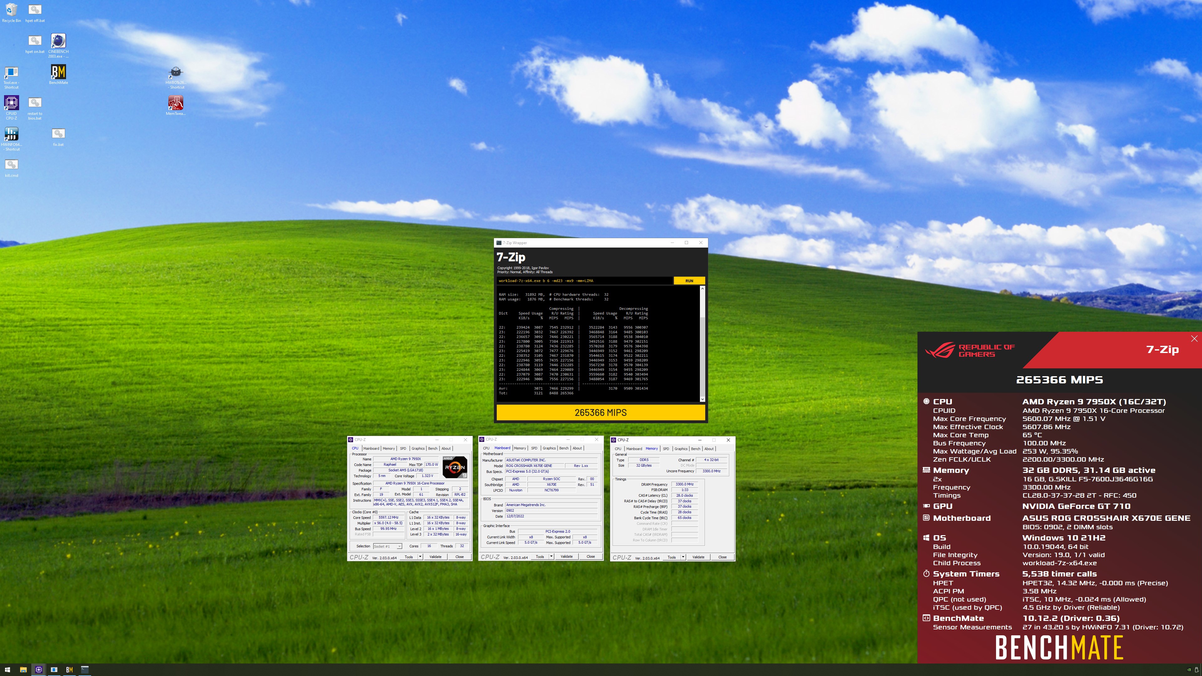Click DRAM Frequency value 3300.0 MHz

685,484
